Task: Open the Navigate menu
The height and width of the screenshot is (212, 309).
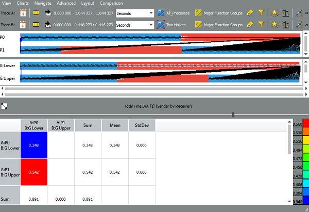Action: pos(43,3)
